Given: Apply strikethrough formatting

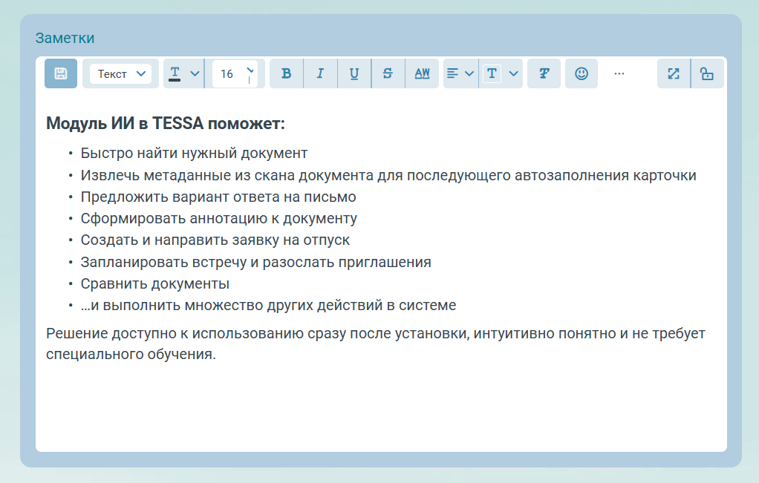Looking at the screenshot, I should click(x=388, y=73).
